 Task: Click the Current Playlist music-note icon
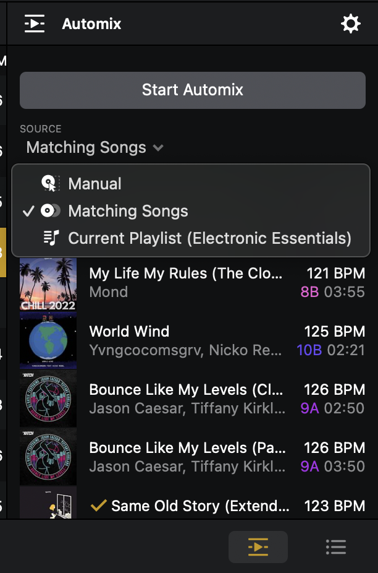(x=50, y=238)
